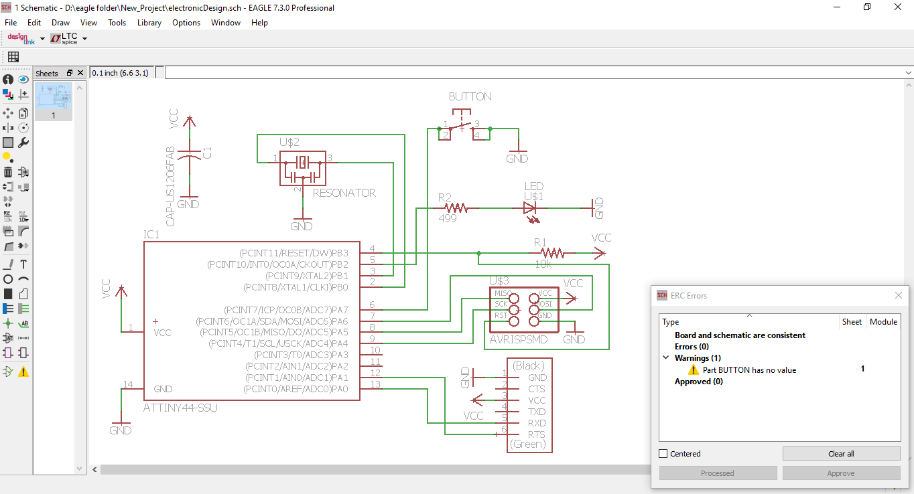Select the Text tool
The height and width of the screenshot is (494, 914).
point(23,264)
